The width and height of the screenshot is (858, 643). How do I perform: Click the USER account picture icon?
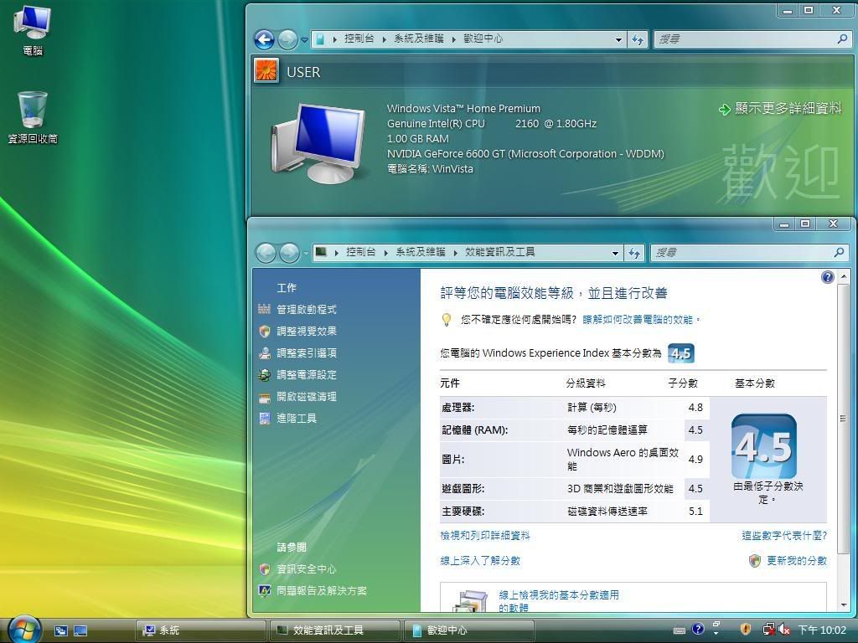266,70
